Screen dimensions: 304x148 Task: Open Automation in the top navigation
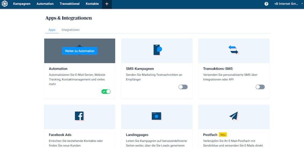45,4
